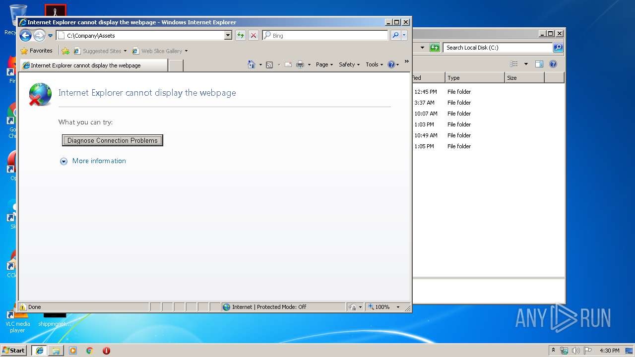Screen dimensions: 635x357
Task: Click inside the Bing search box
Action: [x=325, y=35]
